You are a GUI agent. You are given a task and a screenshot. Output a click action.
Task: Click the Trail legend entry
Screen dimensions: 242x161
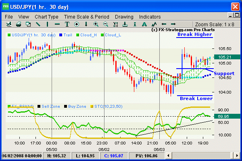coord(66,35)
